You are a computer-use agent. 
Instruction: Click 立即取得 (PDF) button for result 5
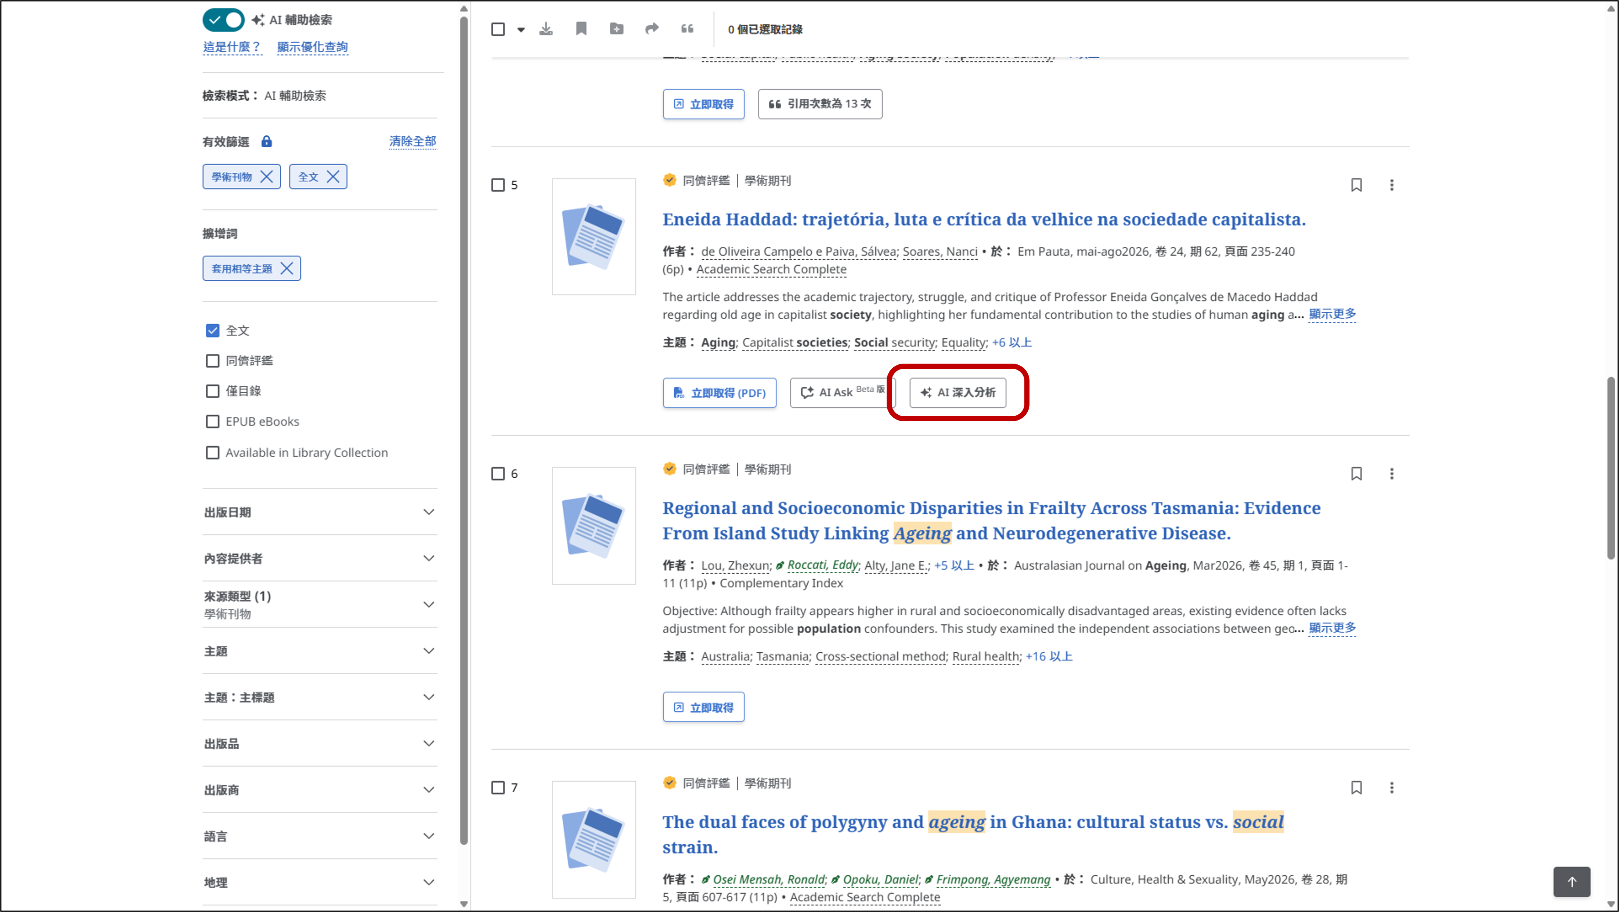pyautogui.click(x=720, y=393)
